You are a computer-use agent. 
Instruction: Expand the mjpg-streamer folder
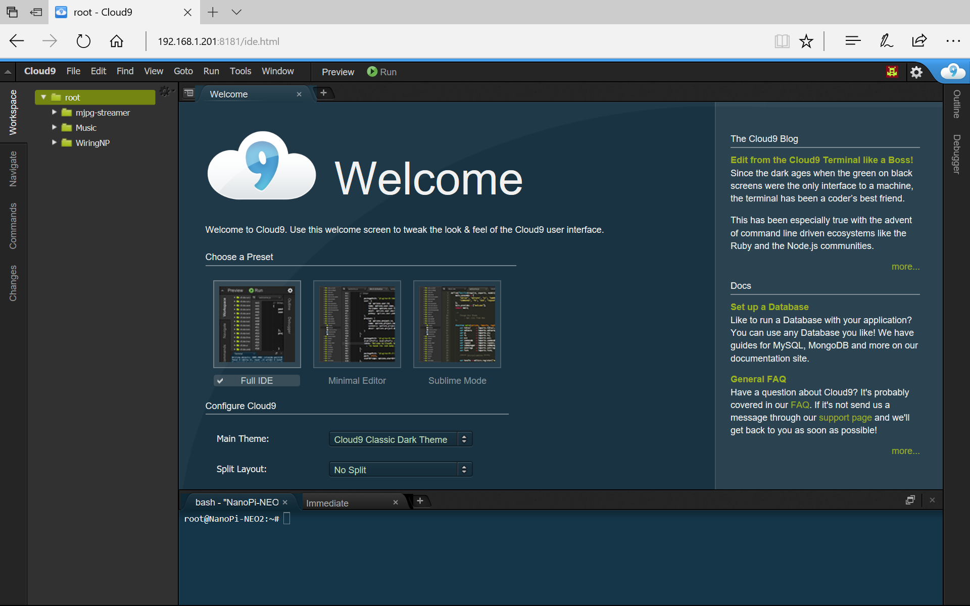54,113
